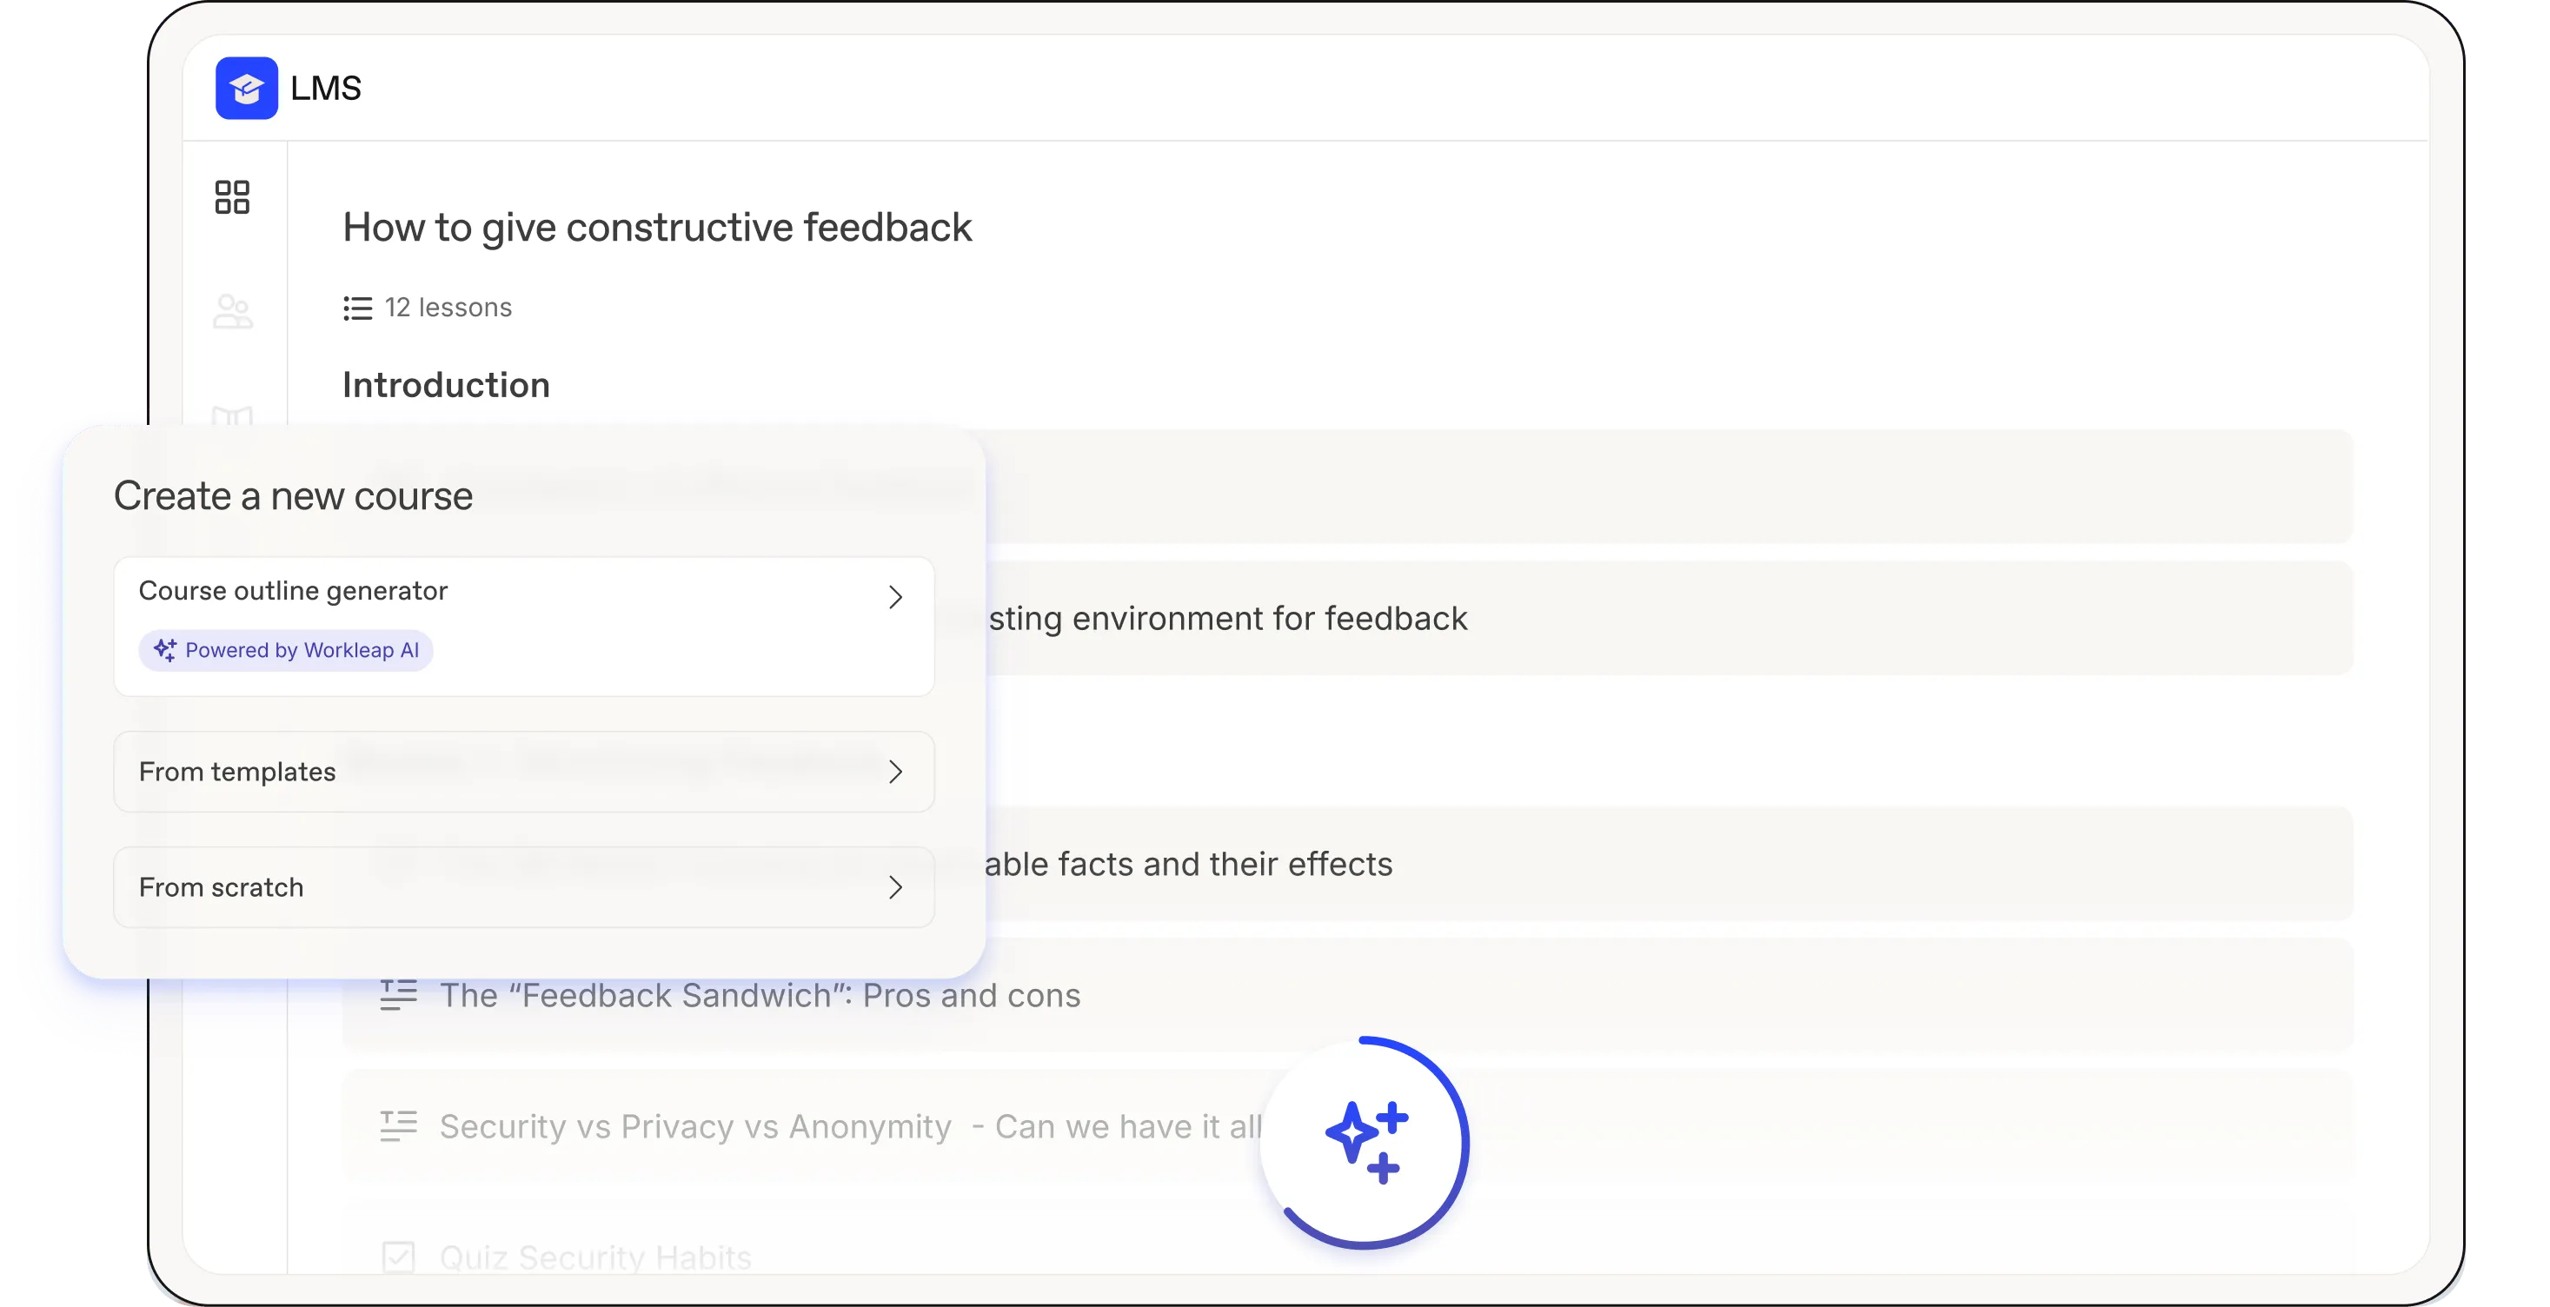Tick the Quiz Security Habits checkbox icon
Image resolution: width=2550 pixels, height=1307 pixels.
pos(398,1257)
